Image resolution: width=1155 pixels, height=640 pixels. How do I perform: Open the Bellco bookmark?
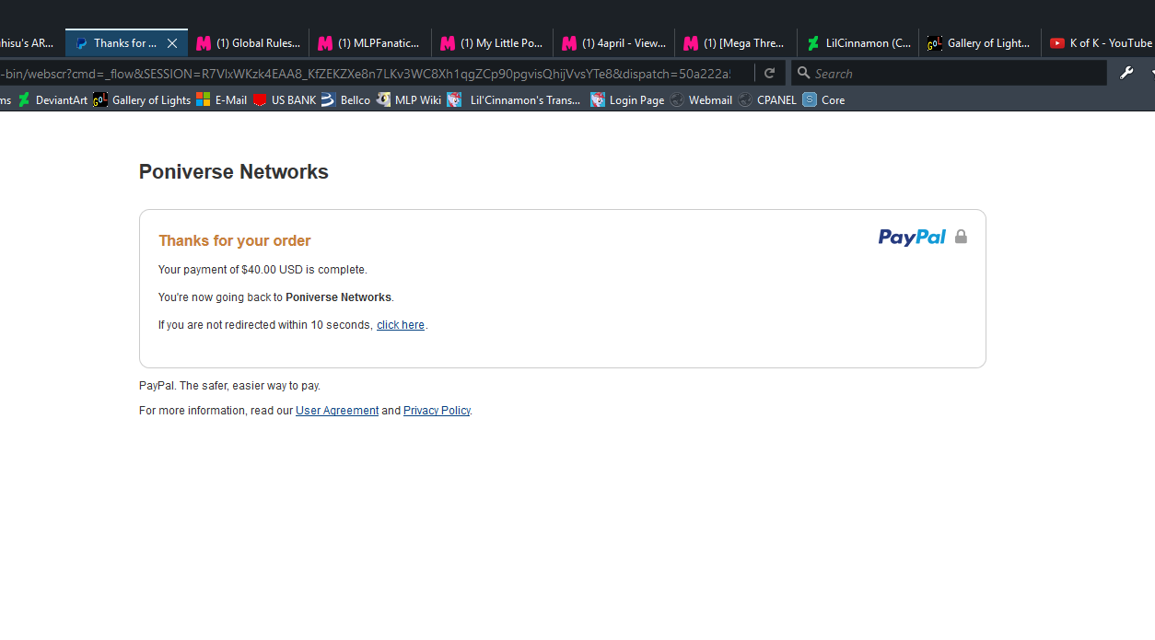(346, 99)
